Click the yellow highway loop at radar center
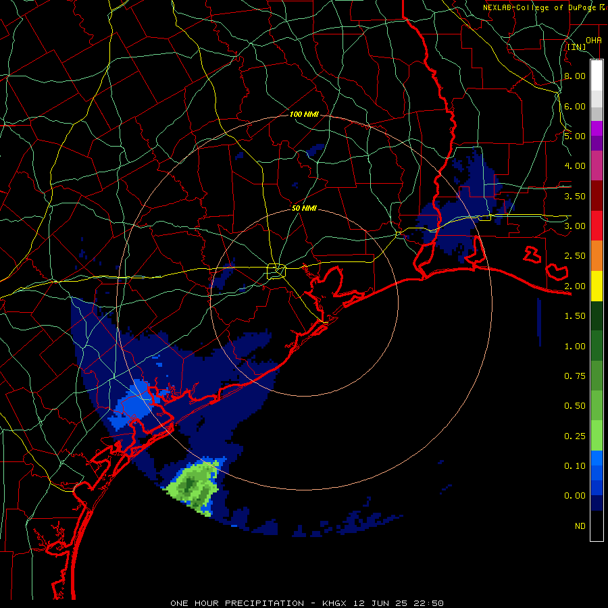Viewport: 608px width, 608px height. point(276,271)
